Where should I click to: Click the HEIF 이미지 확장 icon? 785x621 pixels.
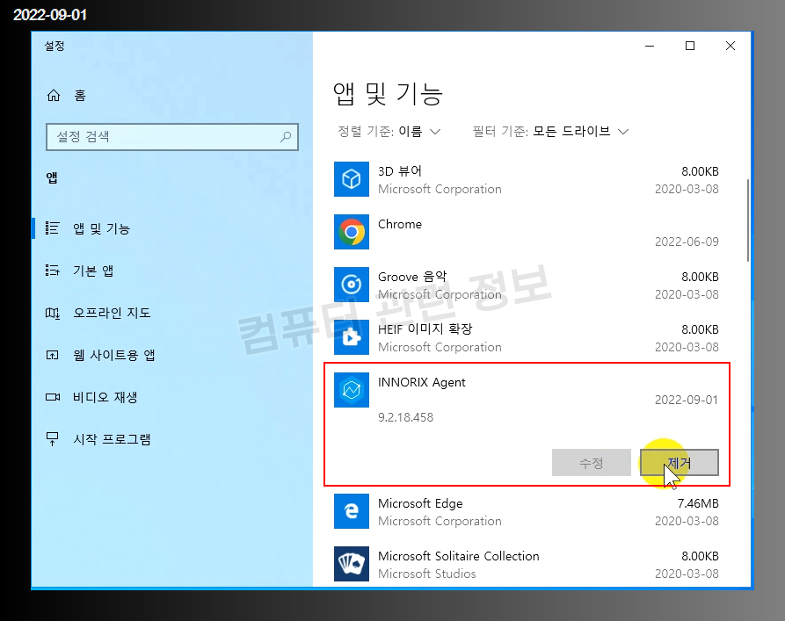point(352,337)
